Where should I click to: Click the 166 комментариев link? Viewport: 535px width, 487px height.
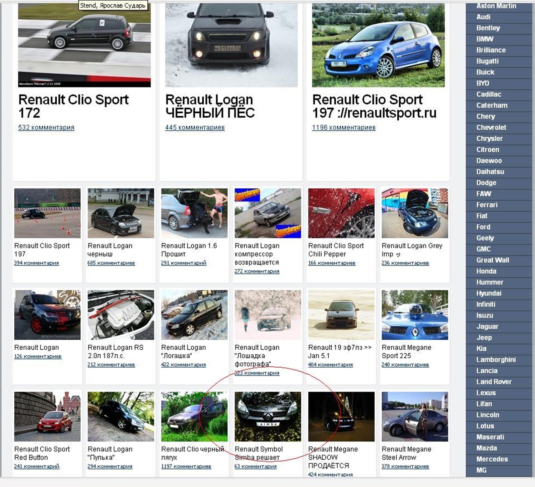(332, 263)
